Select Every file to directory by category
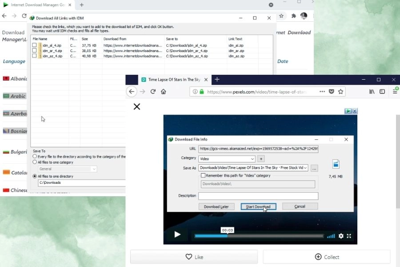This screenshot has width=400, height=267. (x=35, y=156)
